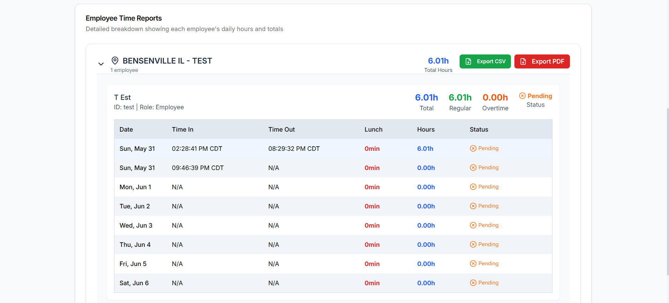Click the 6.01h hours value in the table
This screenshot has height=303, width=669.
point(425,149)
